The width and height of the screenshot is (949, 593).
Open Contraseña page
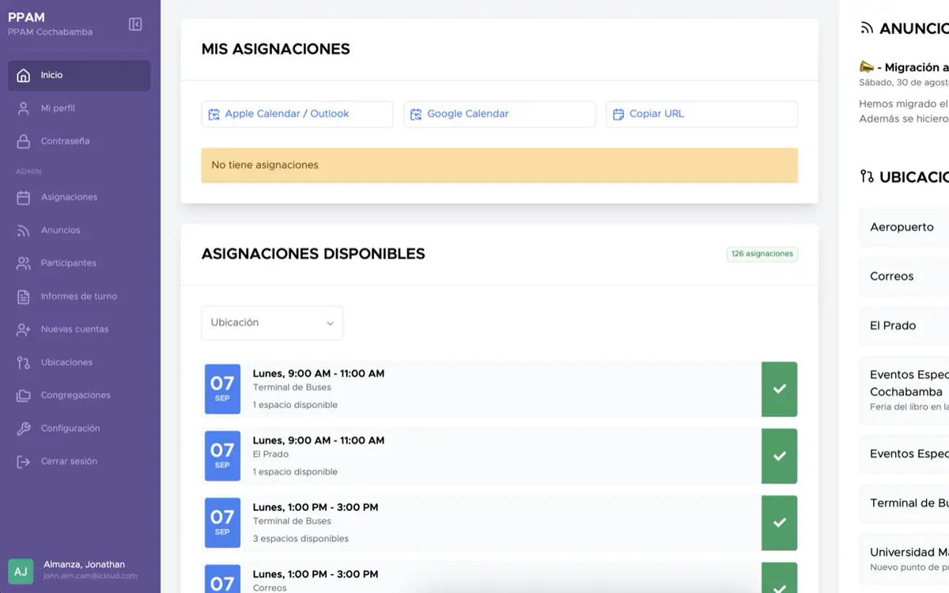click(79, 142)
